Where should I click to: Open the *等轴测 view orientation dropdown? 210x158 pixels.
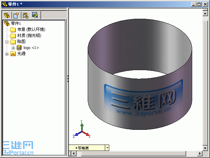click(x=107, y=148)
